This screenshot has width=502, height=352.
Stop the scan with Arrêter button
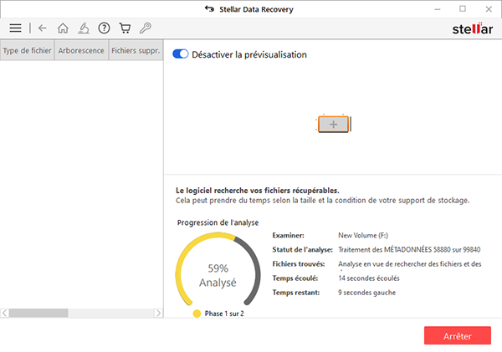coord(458,335)
